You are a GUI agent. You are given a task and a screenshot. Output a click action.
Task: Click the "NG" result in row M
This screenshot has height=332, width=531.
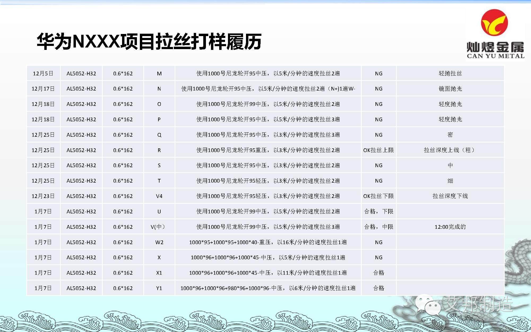tap(379, 74)
